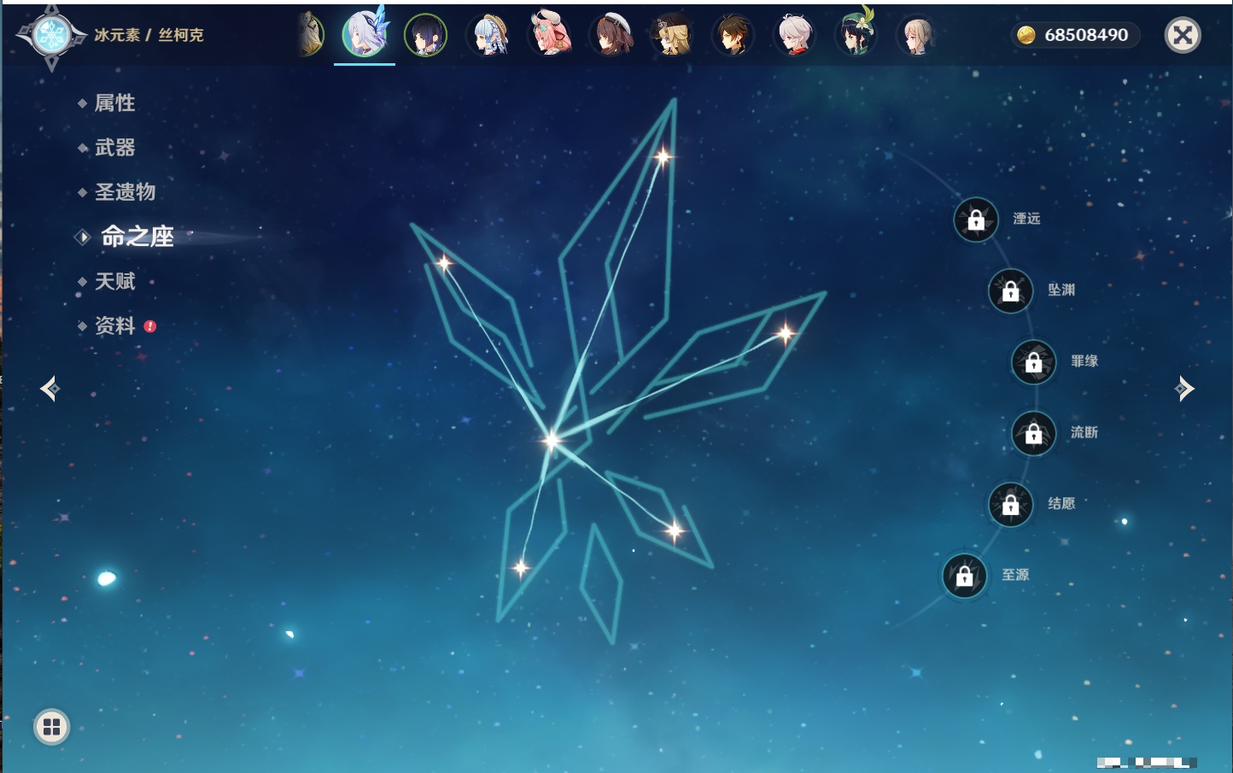
Task: Click the central converging star of the constellation
Action: [x=552, y=440]
